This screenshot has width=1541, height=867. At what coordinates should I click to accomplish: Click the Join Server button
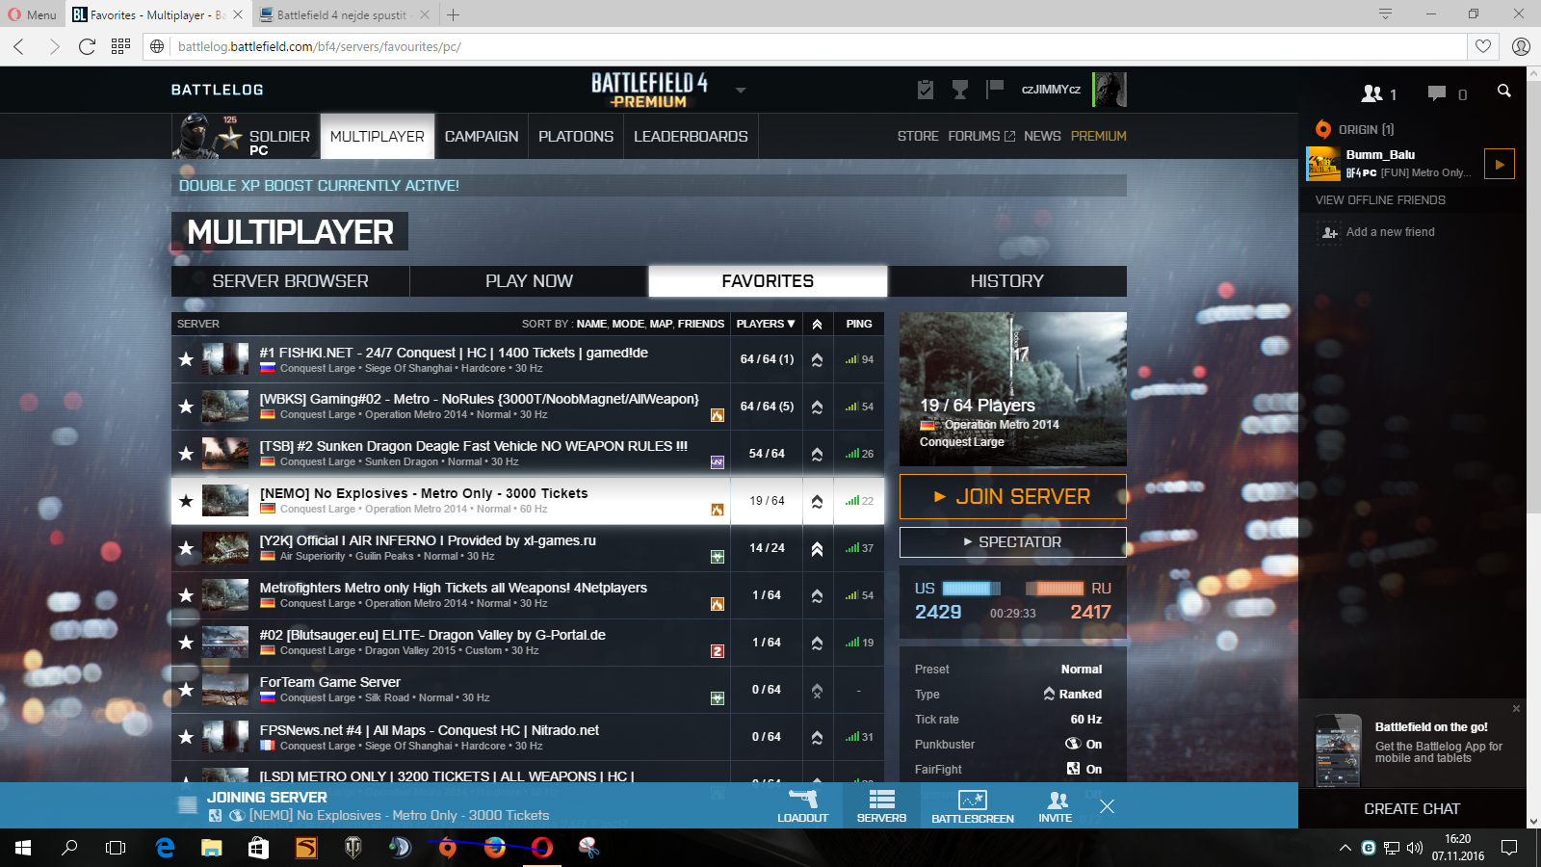(1013, 497)
